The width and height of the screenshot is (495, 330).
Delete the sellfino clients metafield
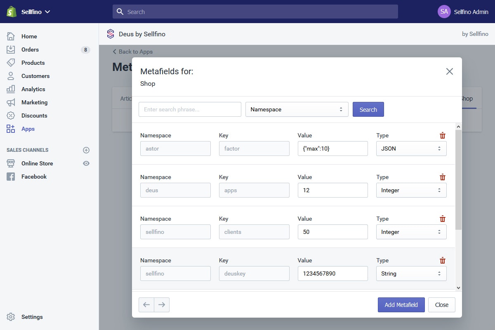(443, 219)
